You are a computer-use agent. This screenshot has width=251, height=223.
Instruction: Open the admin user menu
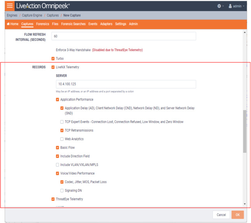point(237,6)
